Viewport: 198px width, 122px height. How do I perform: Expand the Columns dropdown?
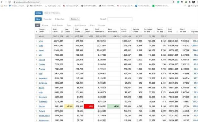(x=75, y=19)
